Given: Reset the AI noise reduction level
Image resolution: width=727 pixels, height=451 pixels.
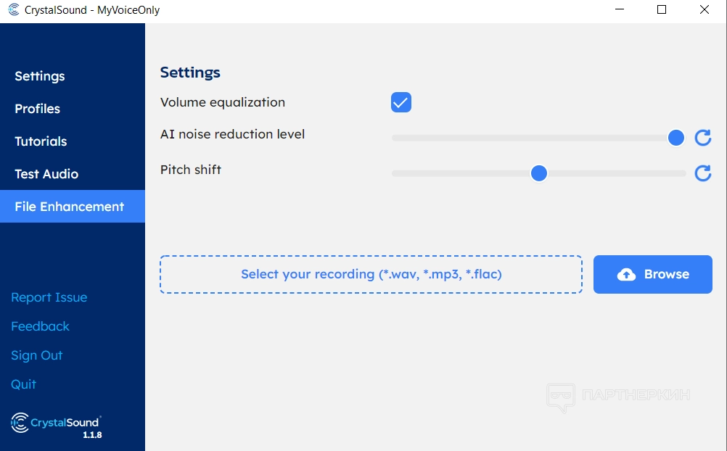Looking at the screenshot, I should coord(702,138).
